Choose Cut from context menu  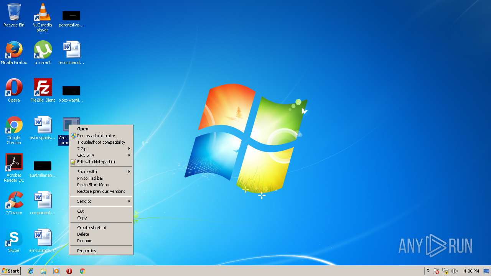[x=101, y=211]
